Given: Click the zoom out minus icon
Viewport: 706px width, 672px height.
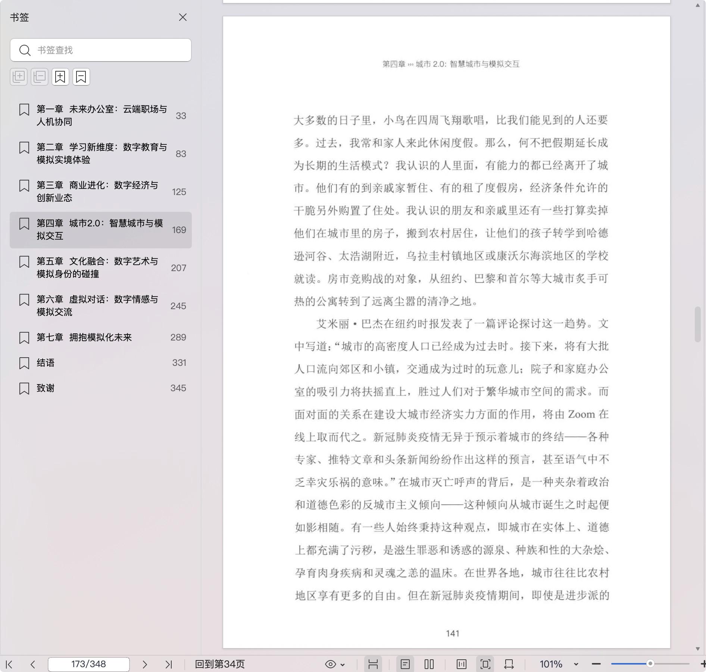Looking at the screenshot, I should [596, 664].
